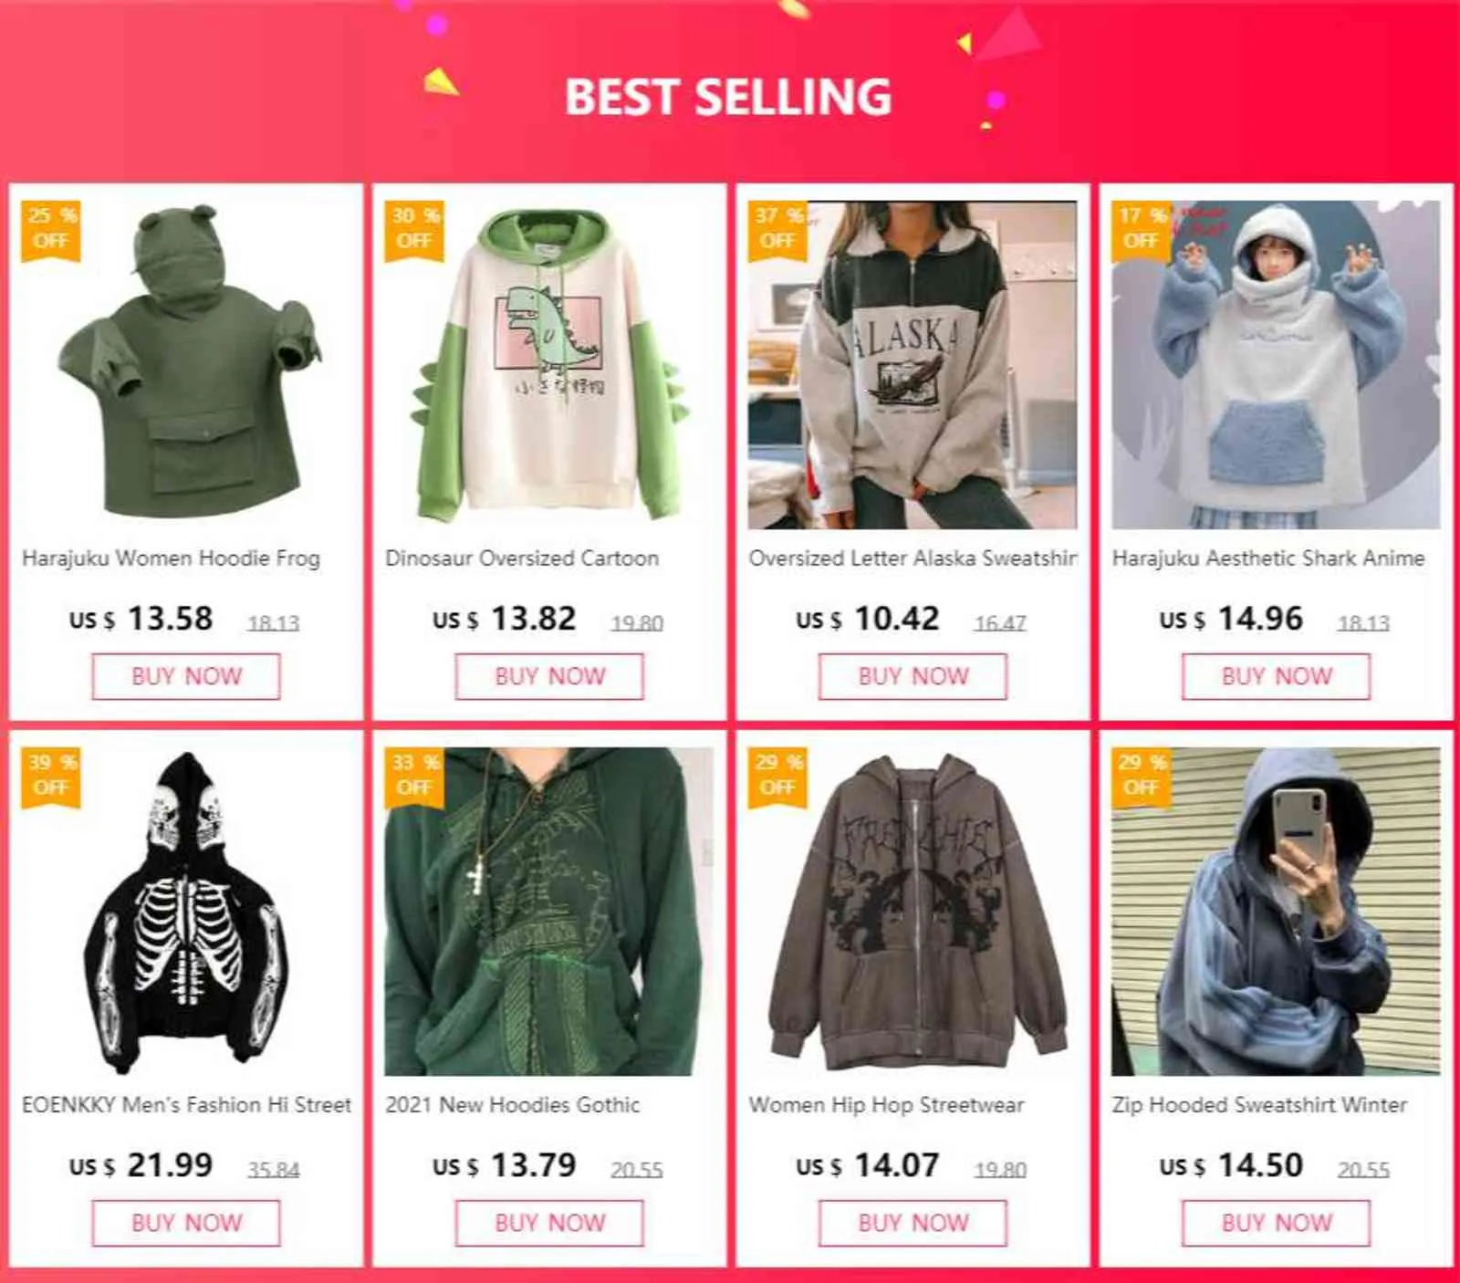Buy the Harajuku Women Hoodie Frog now
Image resolution: width=1460 pixels, height=1283 pixels.
[186, 676]
